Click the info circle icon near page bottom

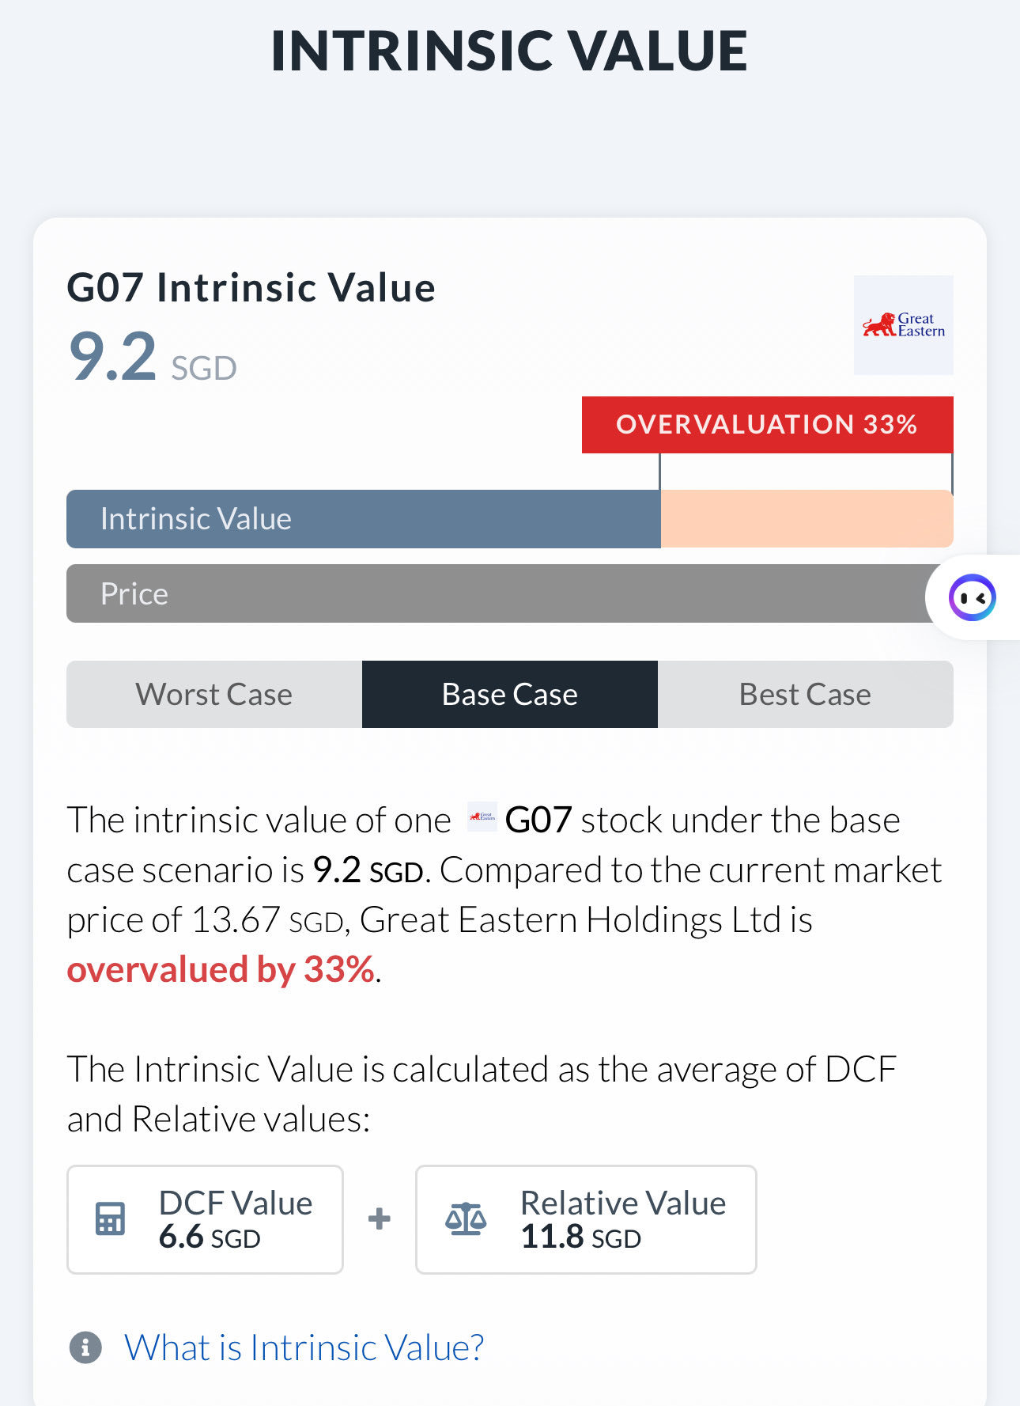click(x=85, y=1347)
